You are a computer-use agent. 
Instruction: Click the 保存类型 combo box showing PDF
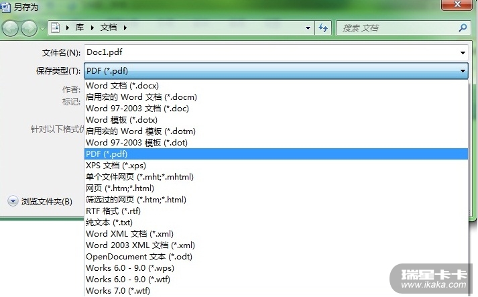(x=276, y=71)
